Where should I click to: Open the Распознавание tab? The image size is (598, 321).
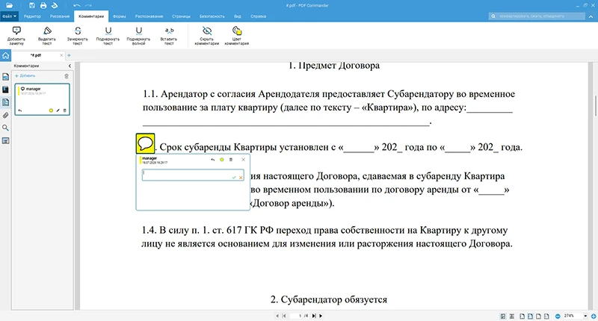click(x=149, y=16)
